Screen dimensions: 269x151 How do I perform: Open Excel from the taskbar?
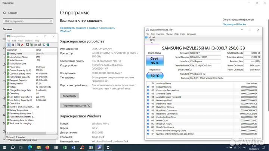65,147
